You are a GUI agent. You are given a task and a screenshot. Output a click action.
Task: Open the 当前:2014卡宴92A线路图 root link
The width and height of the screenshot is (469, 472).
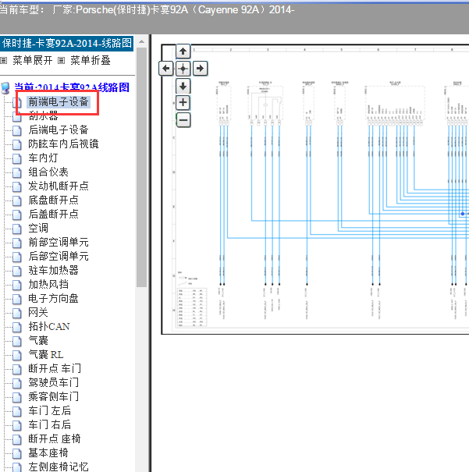coord(72,87)
